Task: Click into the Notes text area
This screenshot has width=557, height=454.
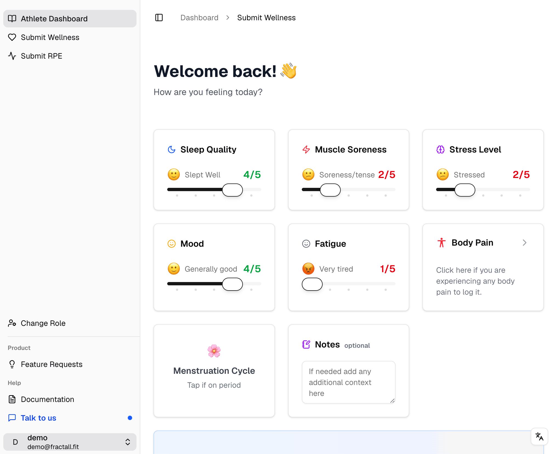Action: [348, 382]
